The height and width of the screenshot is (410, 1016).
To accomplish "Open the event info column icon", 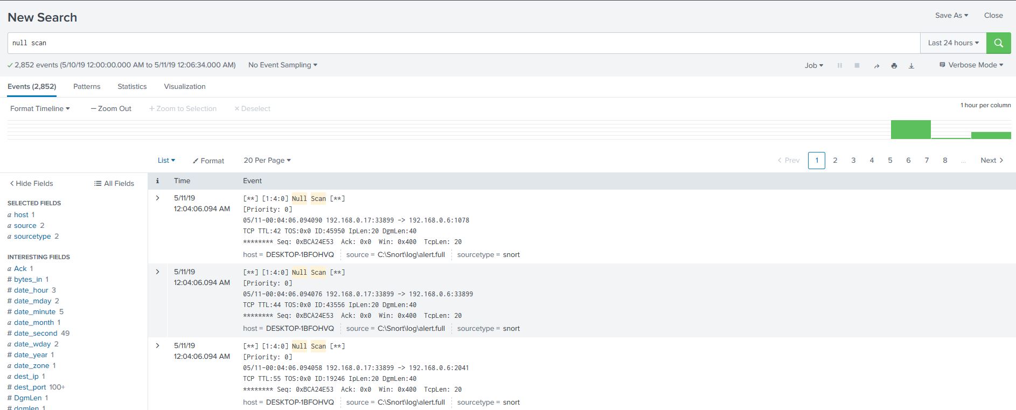I will click(x=157, y=181).
